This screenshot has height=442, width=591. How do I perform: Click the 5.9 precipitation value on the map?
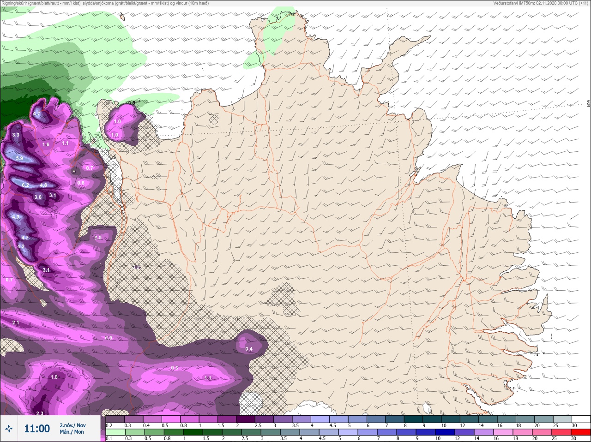(19, 158)
